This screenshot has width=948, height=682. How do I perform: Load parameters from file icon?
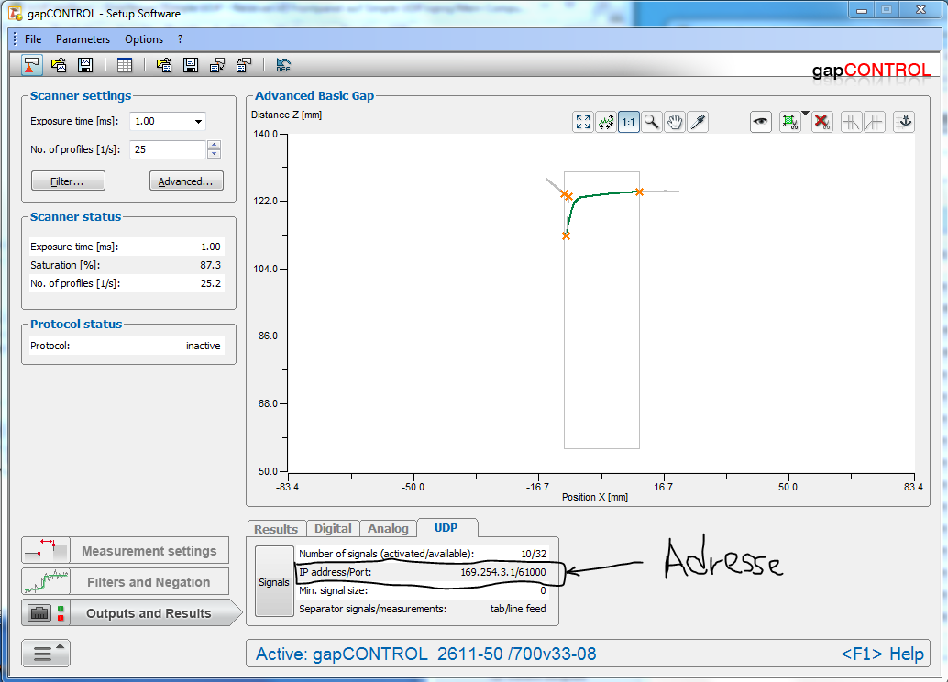pos(164,65)
